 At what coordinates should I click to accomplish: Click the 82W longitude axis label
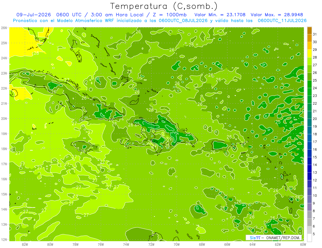25,244
